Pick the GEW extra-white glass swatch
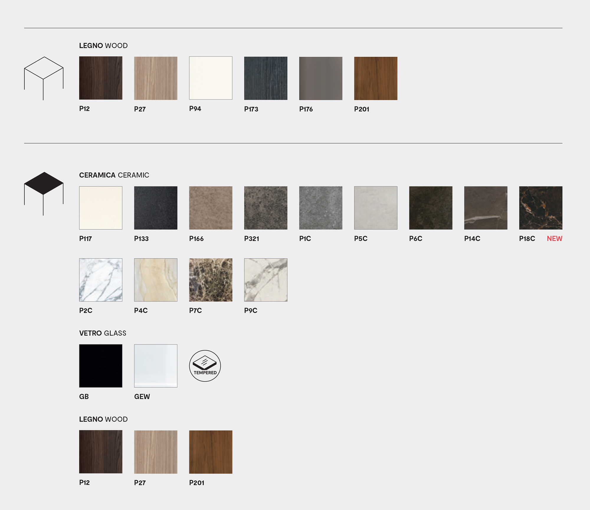Image resolution: width=590 pixels, height=510 pixels. [155, 366]
